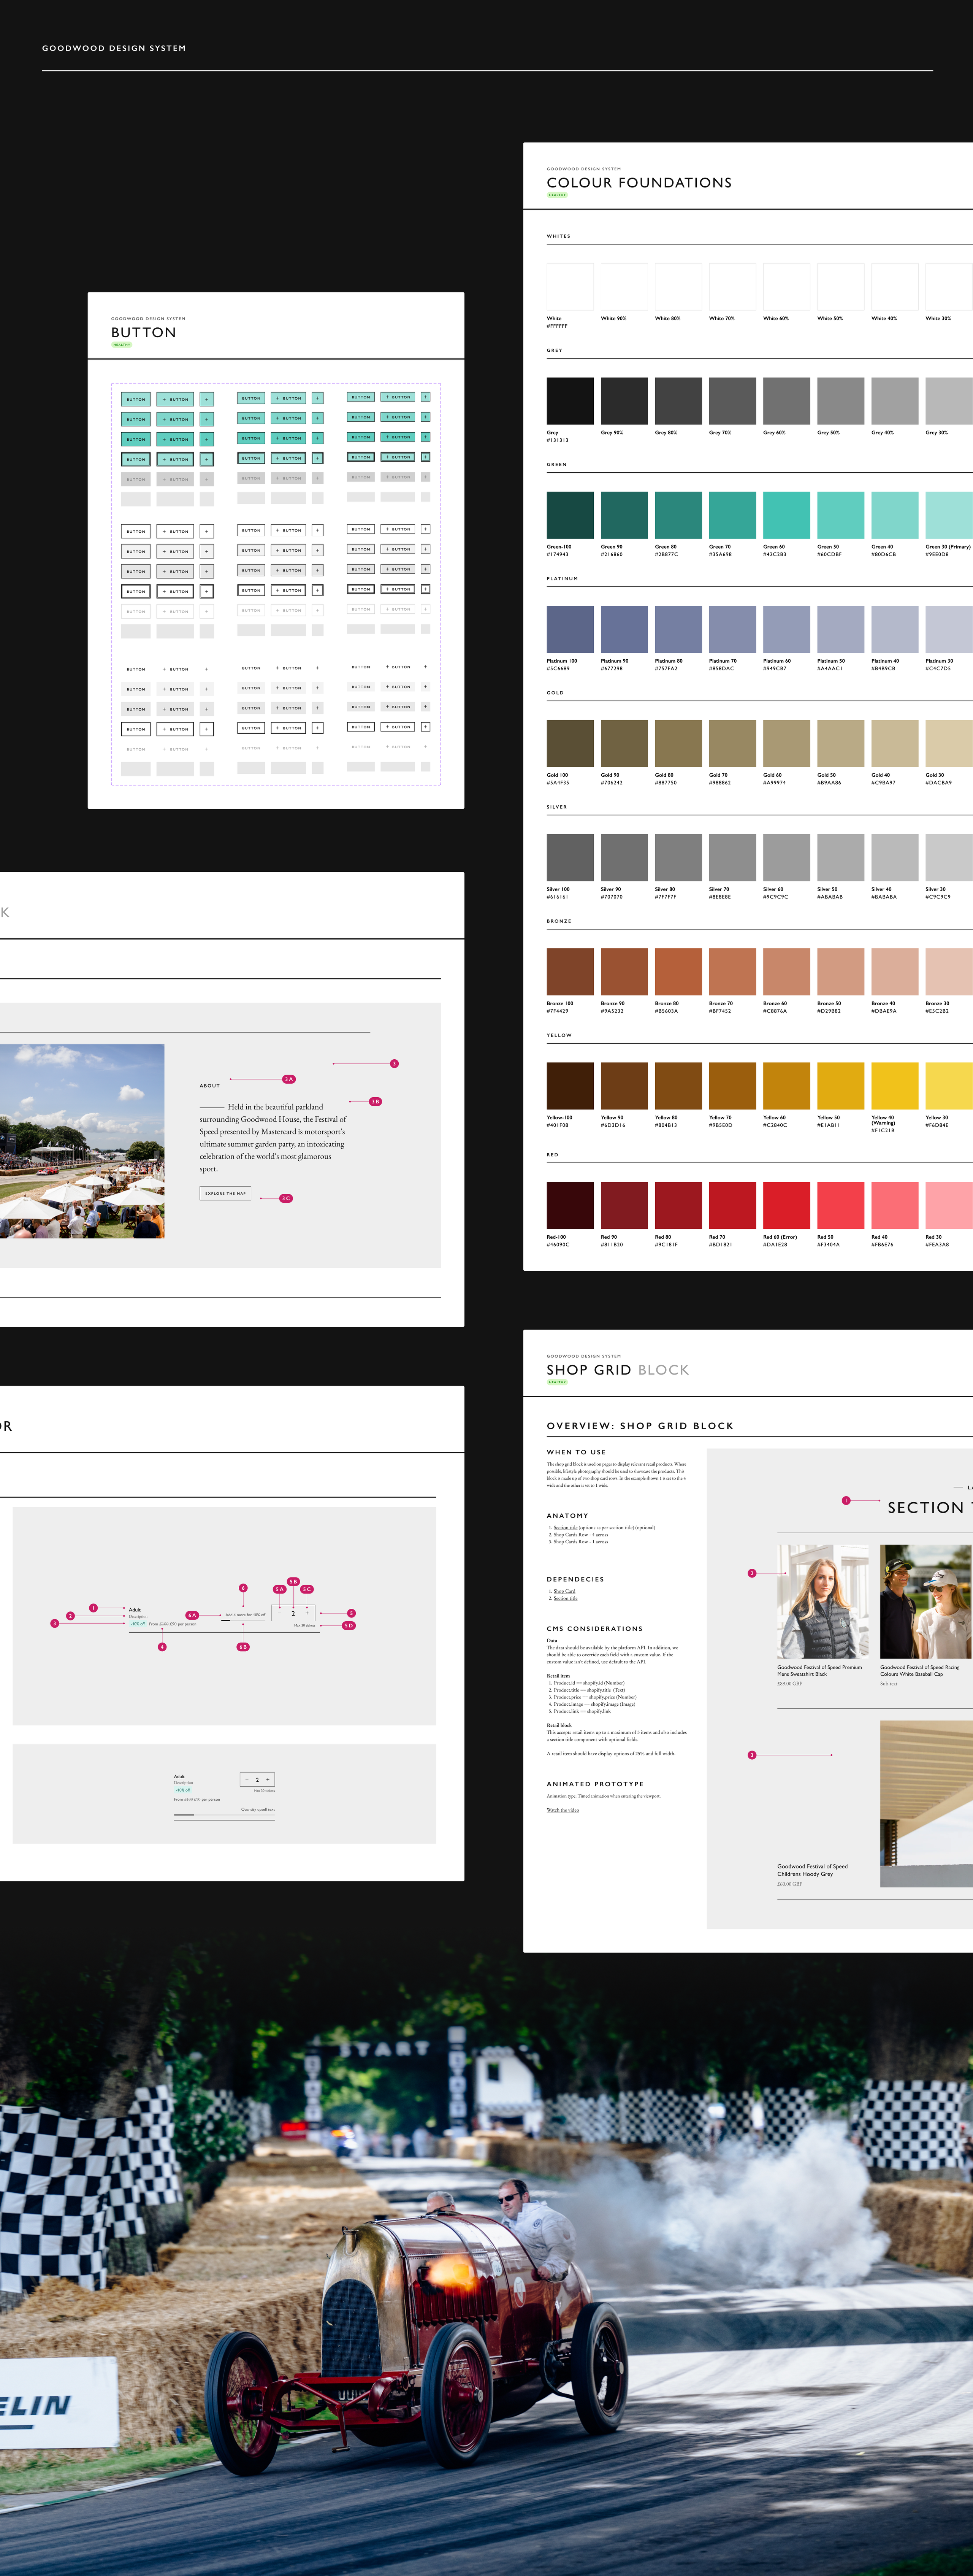Click the 'Quantity upsell text' label
This screenshot has height=2576, width=973.
pyautogui.click(x=258, y=1809)
